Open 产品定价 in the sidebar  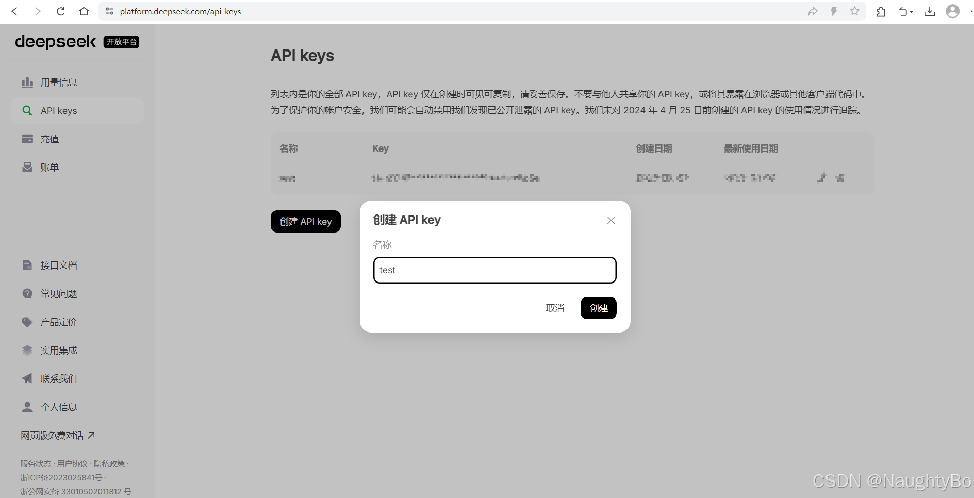coord(77,322)
